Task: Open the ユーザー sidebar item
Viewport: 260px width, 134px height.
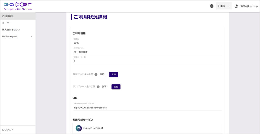Action: [7, 23]
